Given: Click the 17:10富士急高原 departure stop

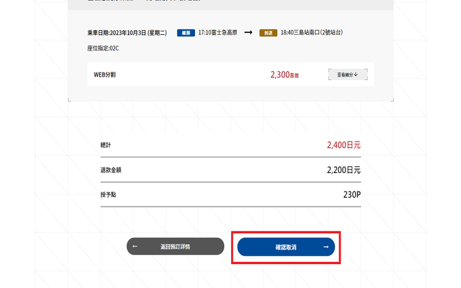Looking at the screenshot, I should 216,33.
